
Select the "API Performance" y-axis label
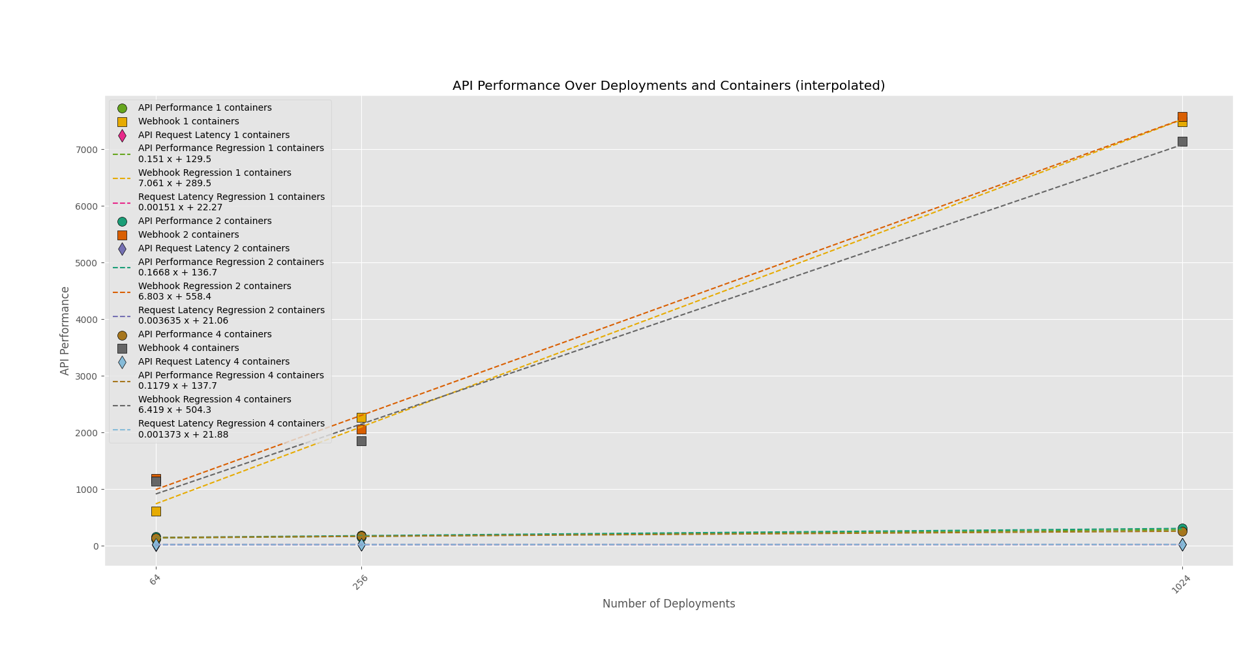65,331
